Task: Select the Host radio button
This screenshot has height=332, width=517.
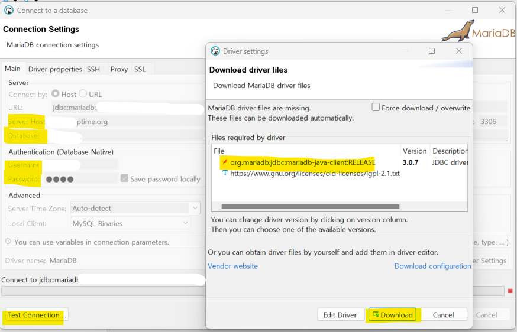Action: click(56, 94)
